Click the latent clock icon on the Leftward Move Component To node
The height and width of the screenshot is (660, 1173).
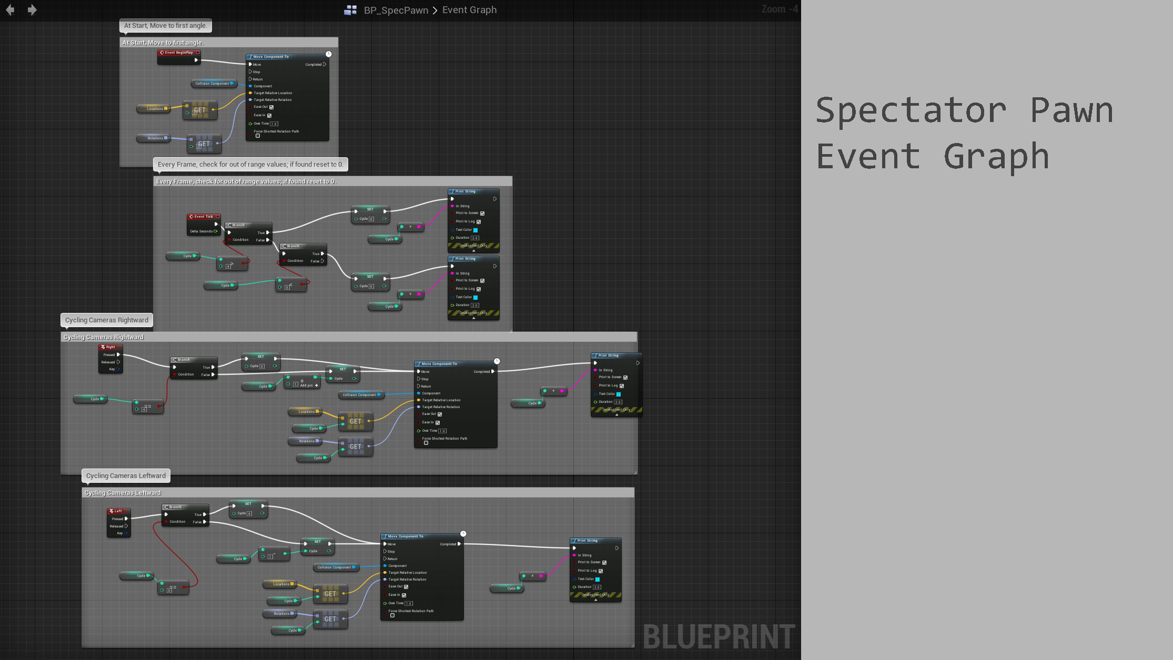pyautogui.click(x=463, y=534)
